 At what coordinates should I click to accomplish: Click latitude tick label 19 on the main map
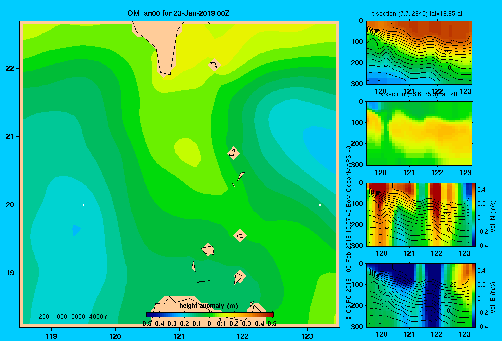pyautogui.click(x=10, y=273)
